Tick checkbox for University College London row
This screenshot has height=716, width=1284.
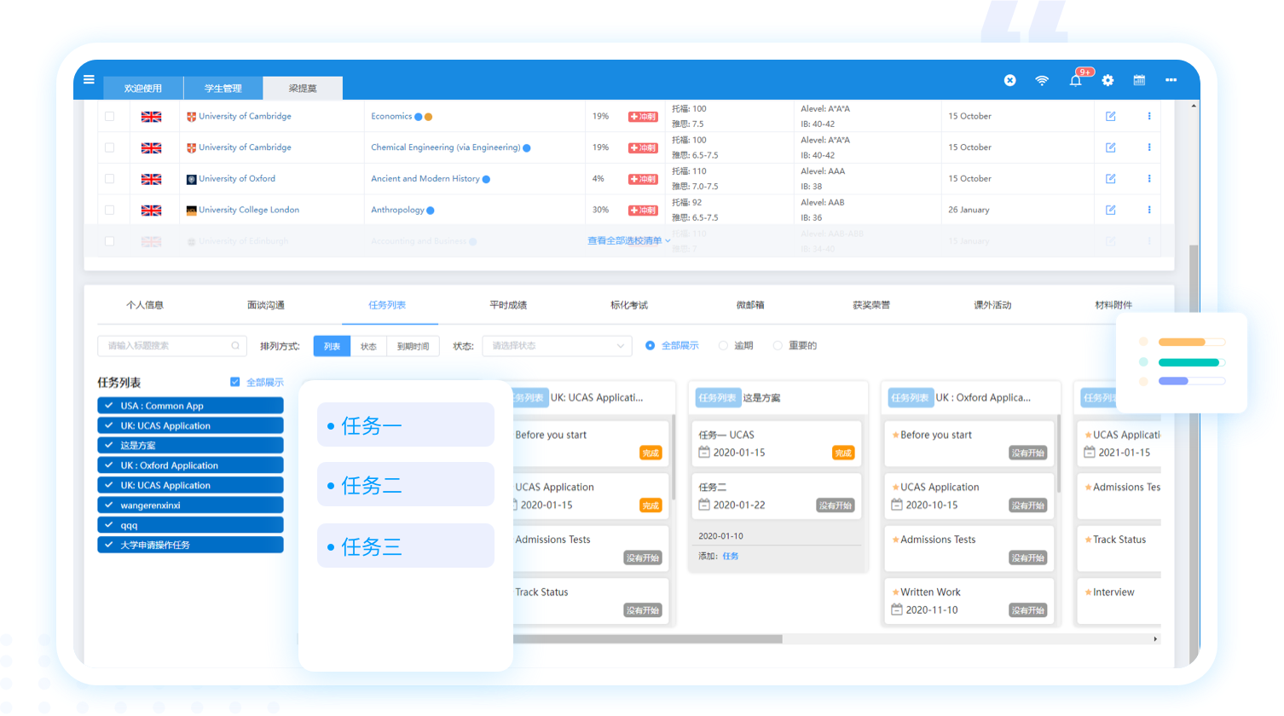coord(109,210)
